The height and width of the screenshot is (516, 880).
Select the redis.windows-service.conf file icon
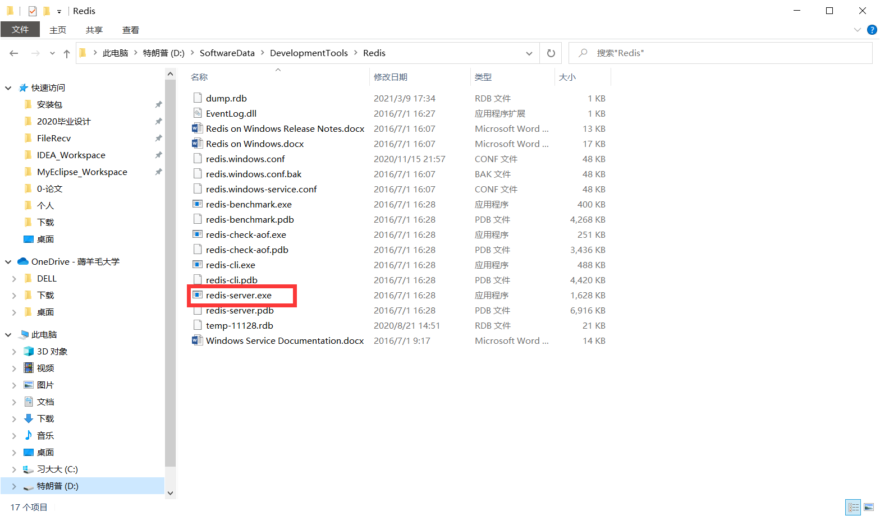point(197,189)
